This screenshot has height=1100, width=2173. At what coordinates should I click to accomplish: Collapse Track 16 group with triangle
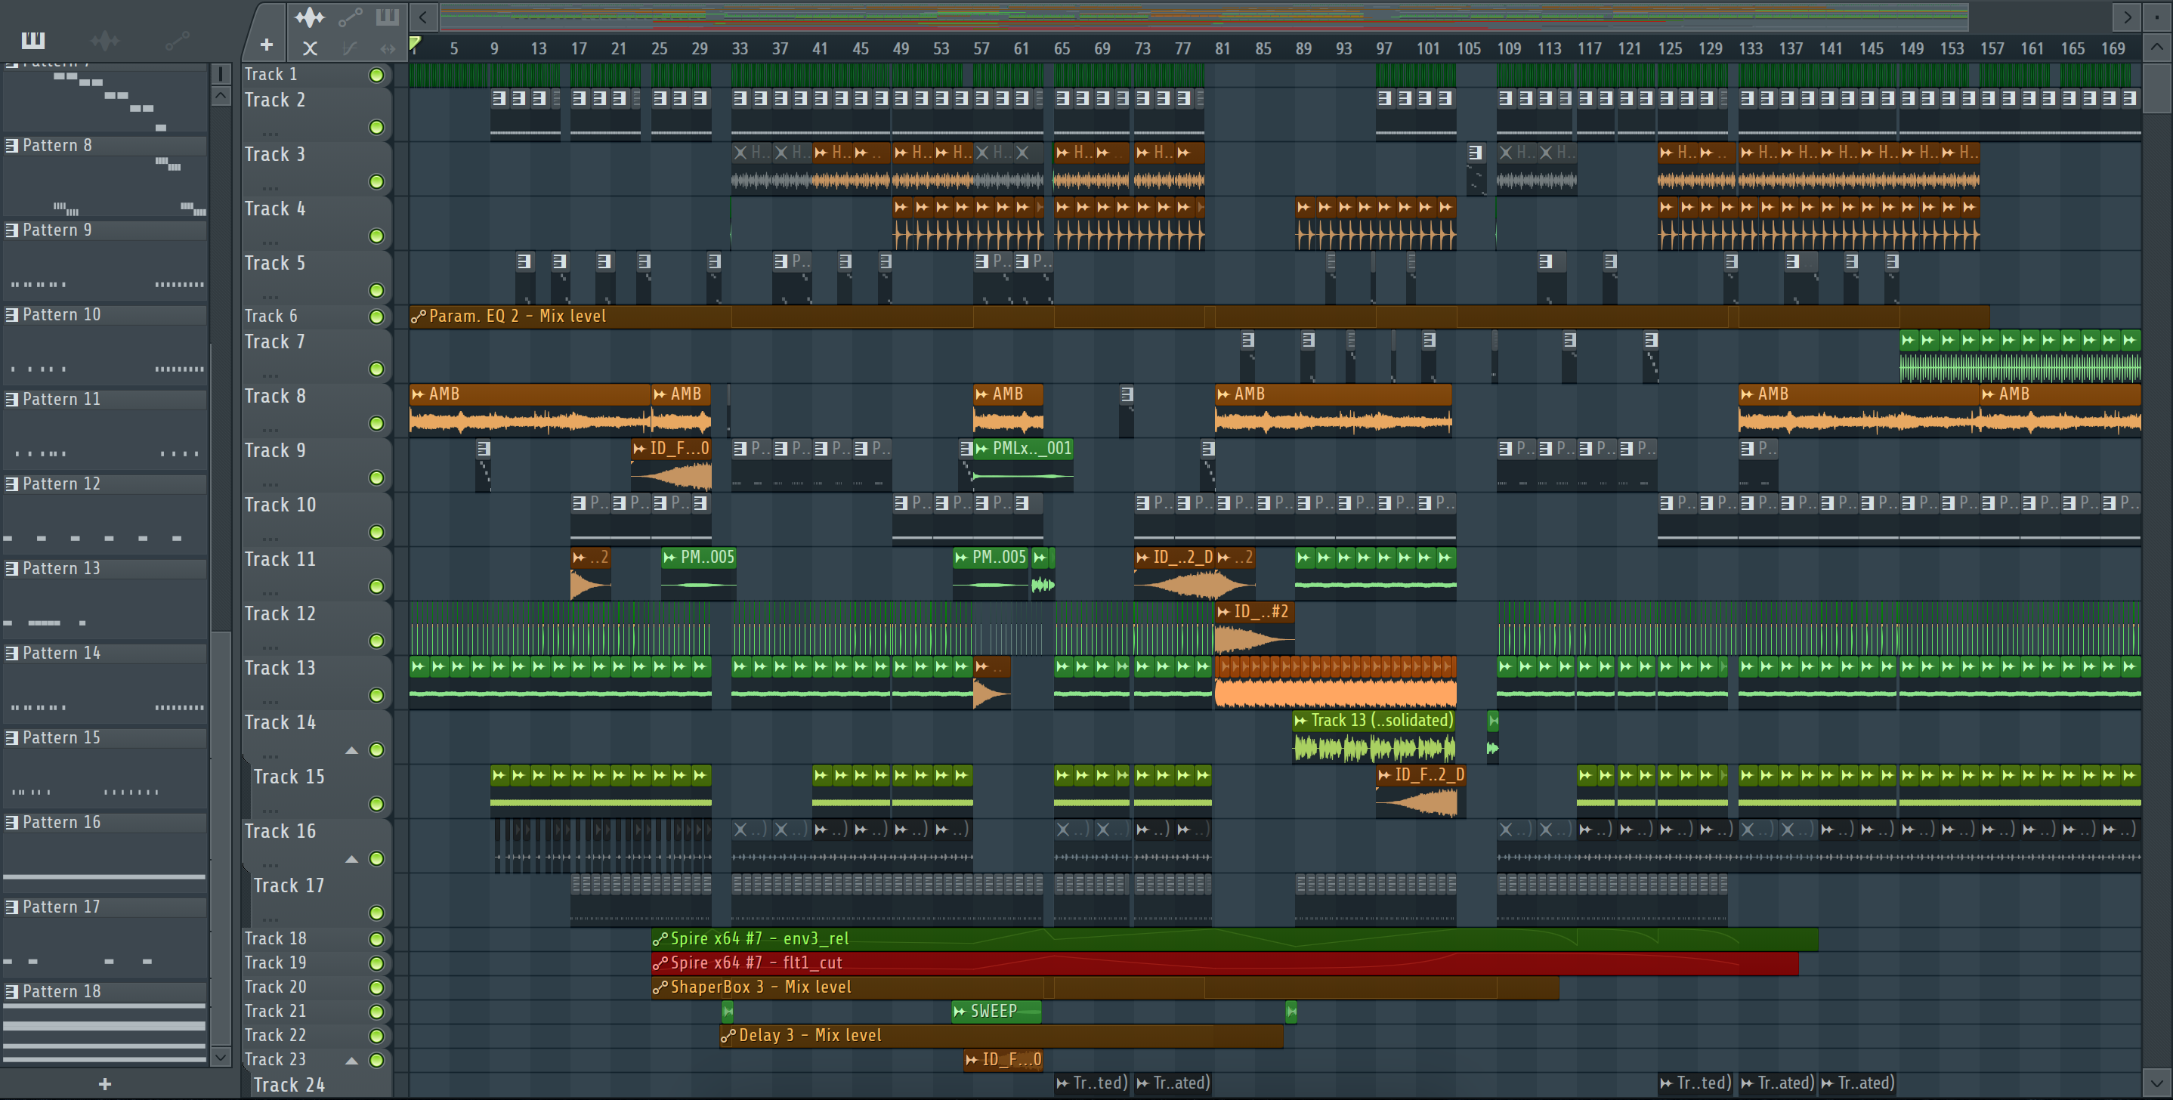coord(352,860)
